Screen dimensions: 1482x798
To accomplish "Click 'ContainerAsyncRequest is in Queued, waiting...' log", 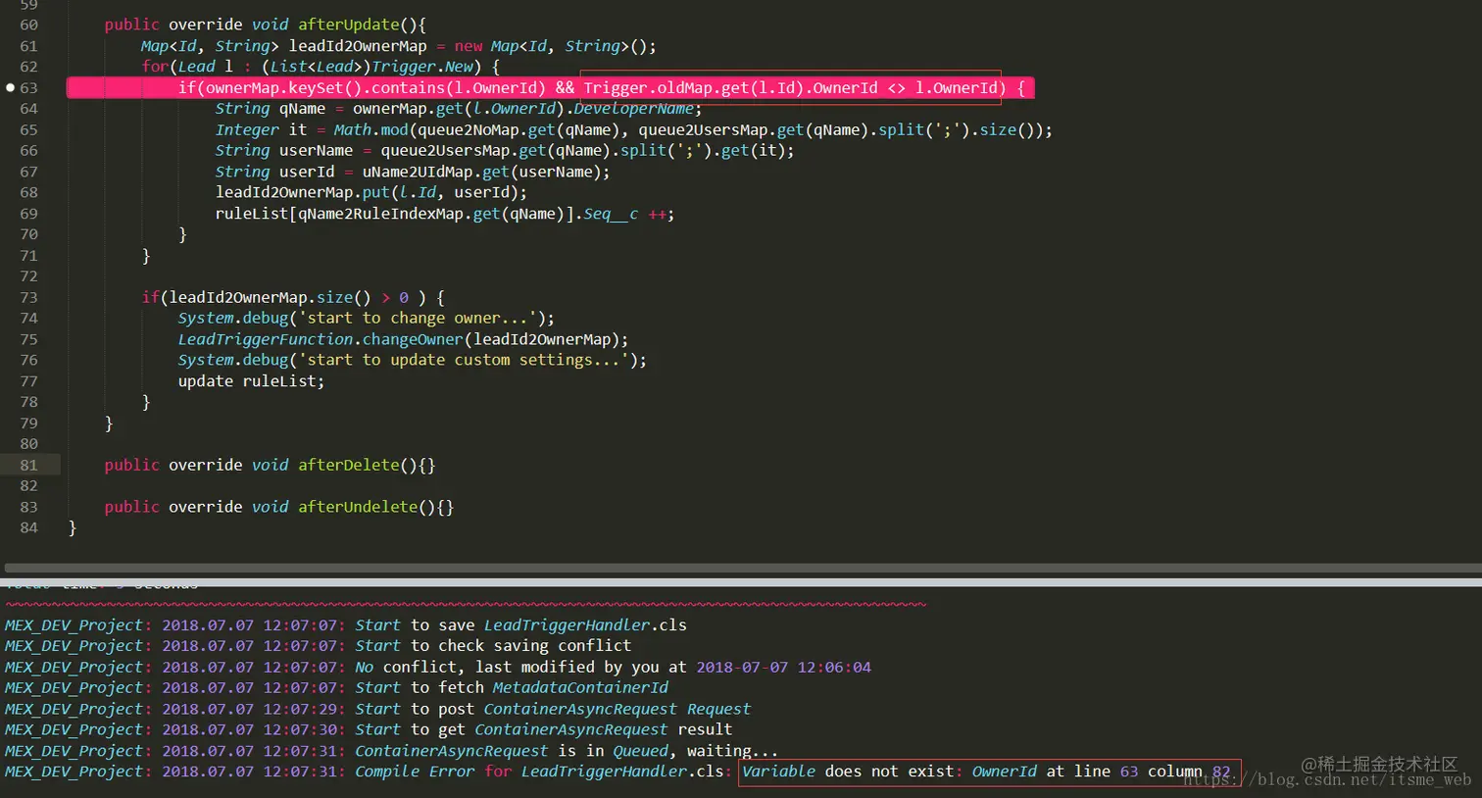I will (567, 751).
